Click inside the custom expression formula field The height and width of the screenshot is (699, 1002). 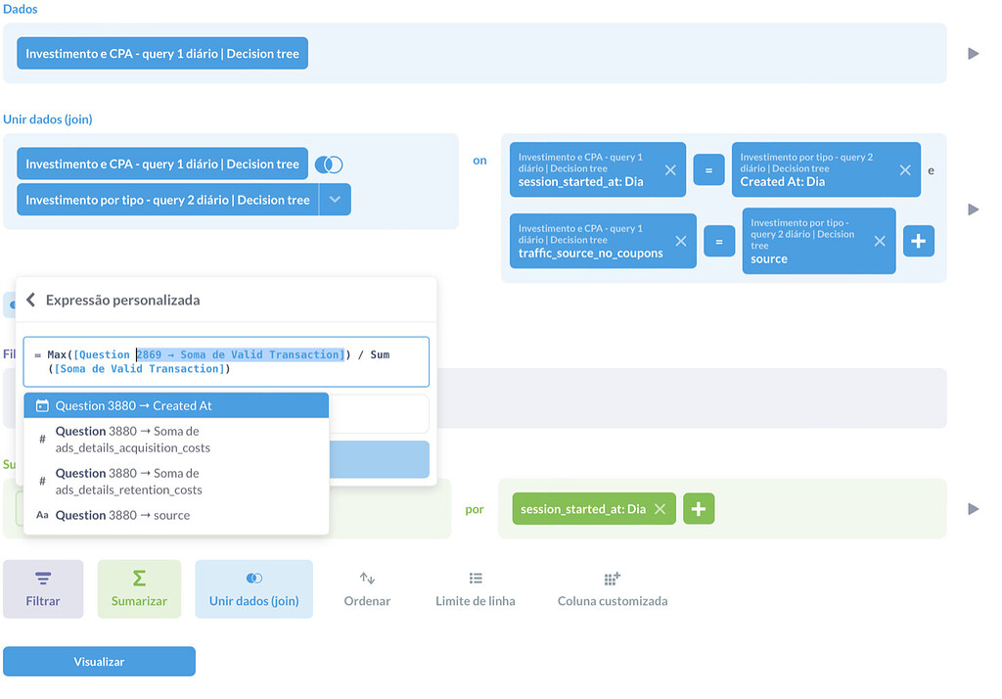(x=225, y=360)
